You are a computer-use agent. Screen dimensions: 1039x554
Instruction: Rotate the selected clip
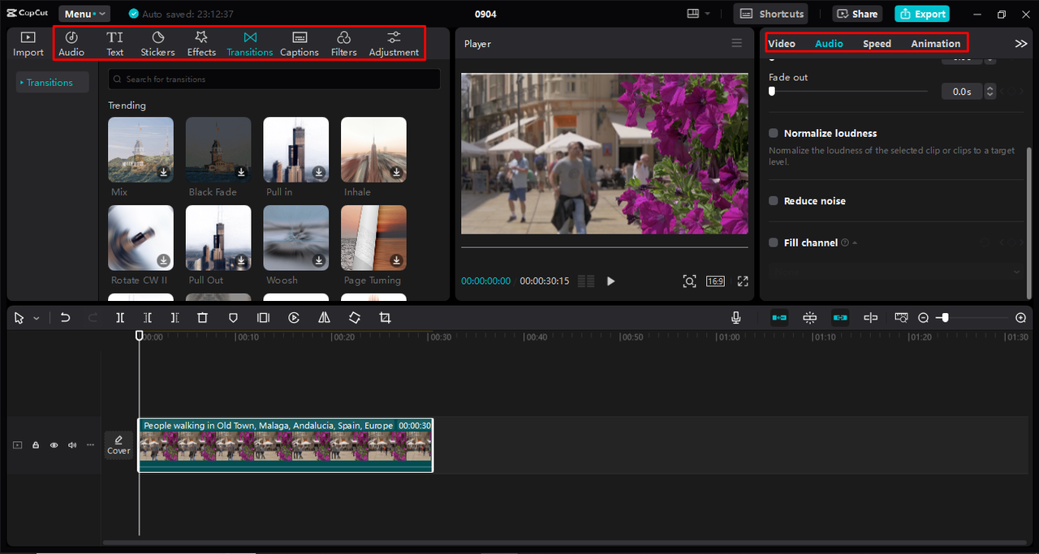pyautogui.click(x=355, y=318)
